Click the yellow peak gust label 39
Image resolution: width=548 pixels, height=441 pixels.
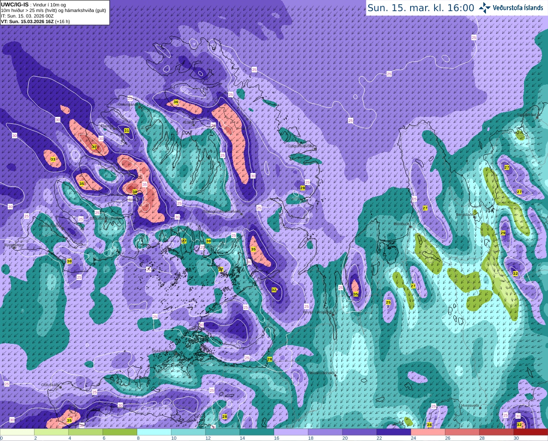click(134, 192)
